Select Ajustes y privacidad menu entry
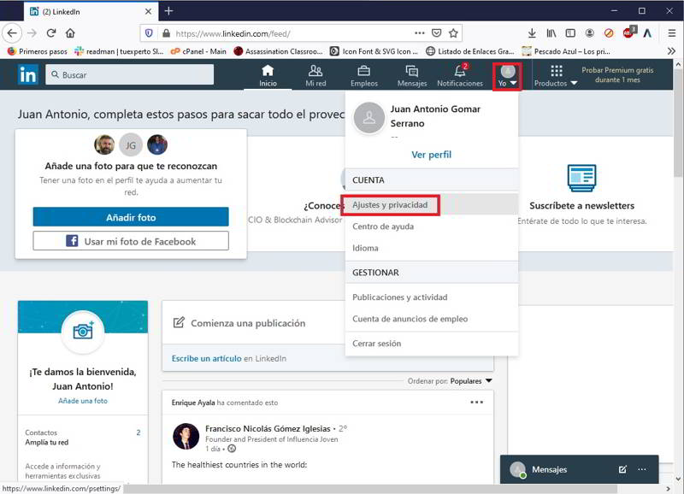The image size is (684, 494). point(392,204)
